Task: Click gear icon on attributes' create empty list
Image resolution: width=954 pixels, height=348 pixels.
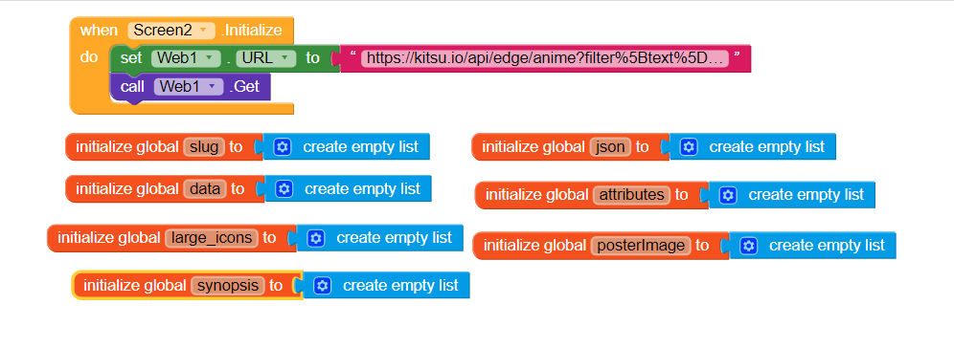Action: click(x=728, y=194)
